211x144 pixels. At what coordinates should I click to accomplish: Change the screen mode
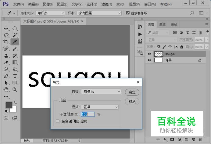pyautogui.click(x=15, y=118)
